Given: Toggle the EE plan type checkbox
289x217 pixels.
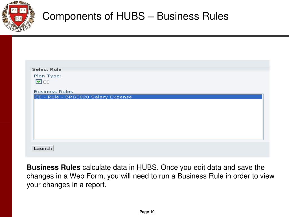Looking at the screenshot, I should (x=38, y=82).
